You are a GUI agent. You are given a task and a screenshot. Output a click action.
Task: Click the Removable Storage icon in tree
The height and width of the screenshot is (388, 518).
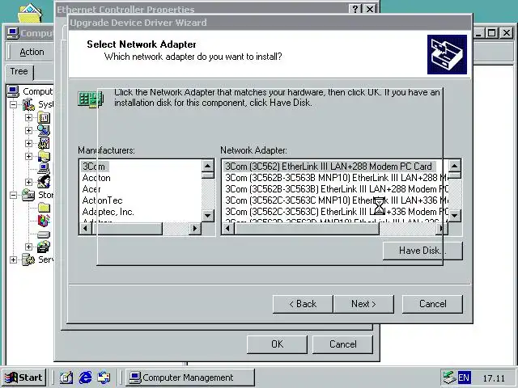(44, 247)
